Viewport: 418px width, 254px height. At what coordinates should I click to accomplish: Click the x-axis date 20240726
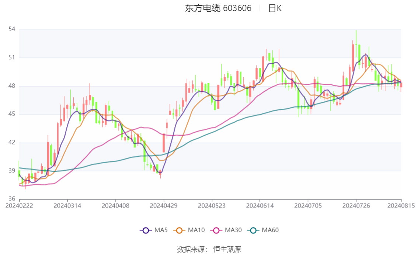tap(356, 206)
